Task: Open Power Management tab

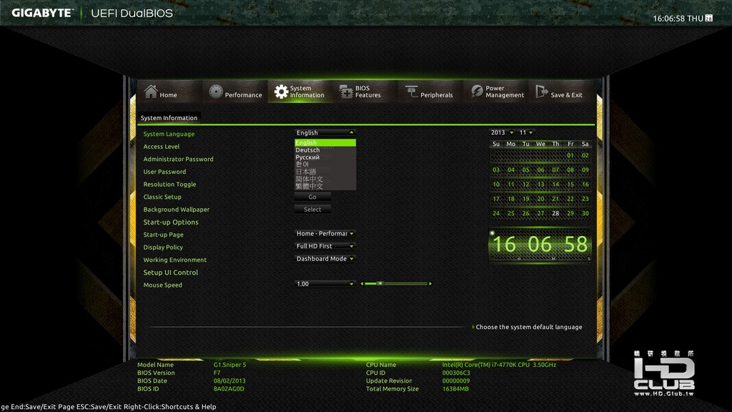Action: point(496,91)
